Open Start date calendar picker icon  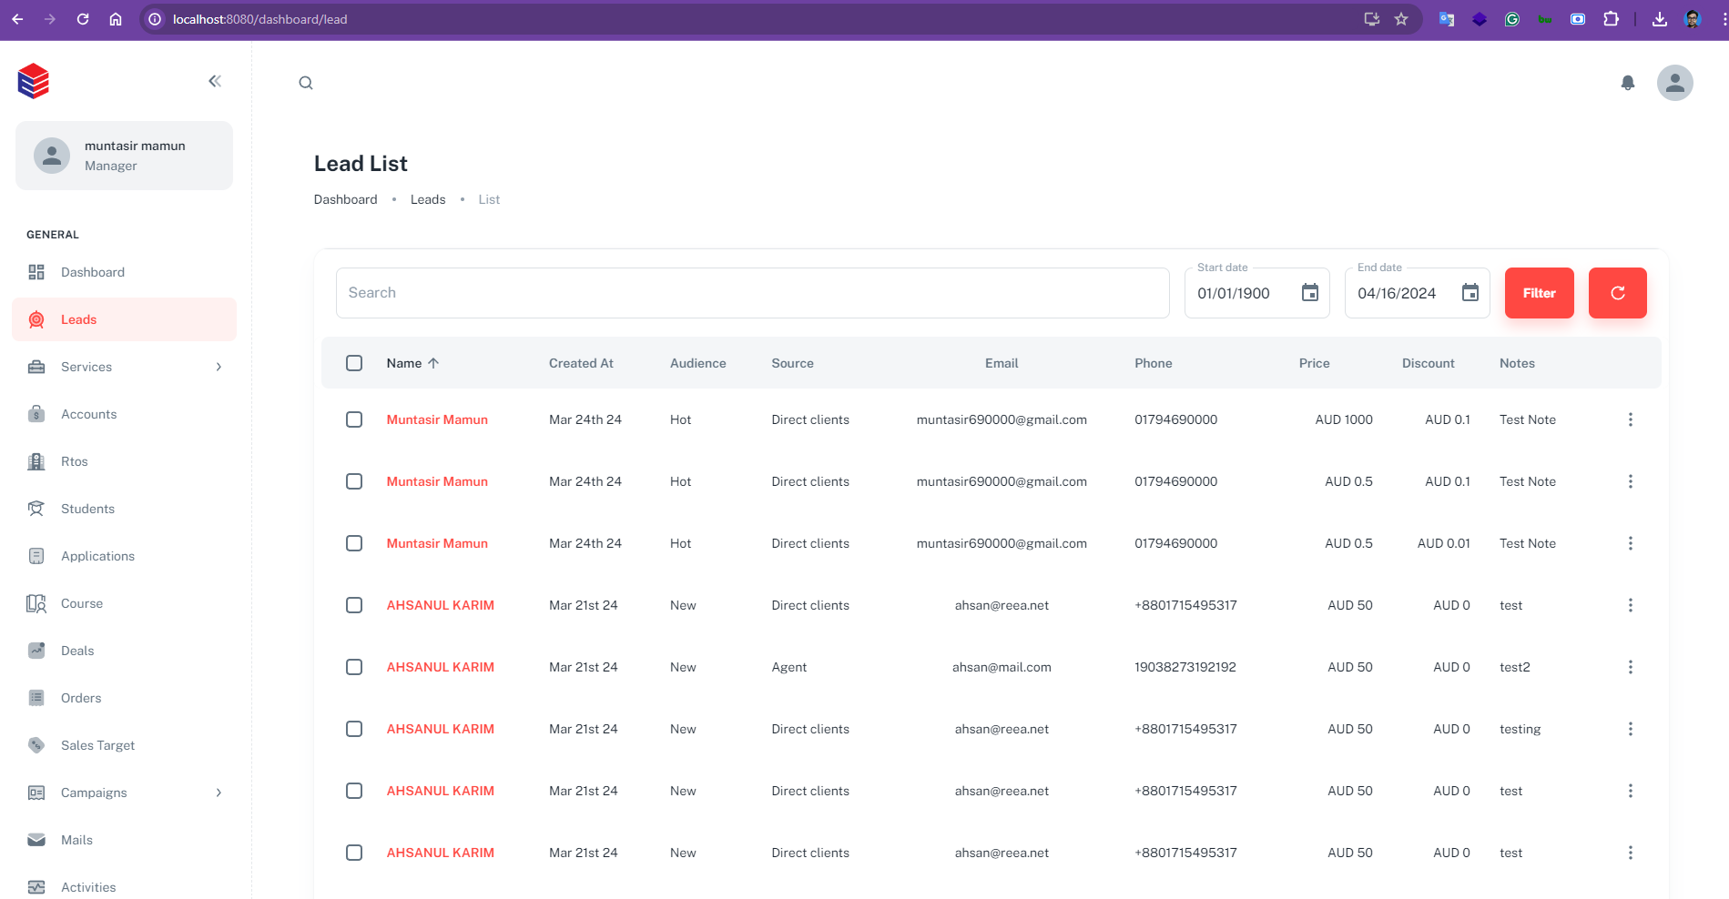pyautogui.click(x=1309, y=293)
